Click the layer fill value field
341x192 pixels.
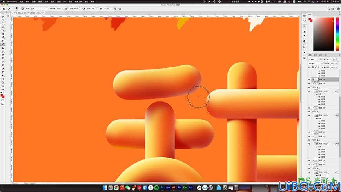(x=332, y=67)
